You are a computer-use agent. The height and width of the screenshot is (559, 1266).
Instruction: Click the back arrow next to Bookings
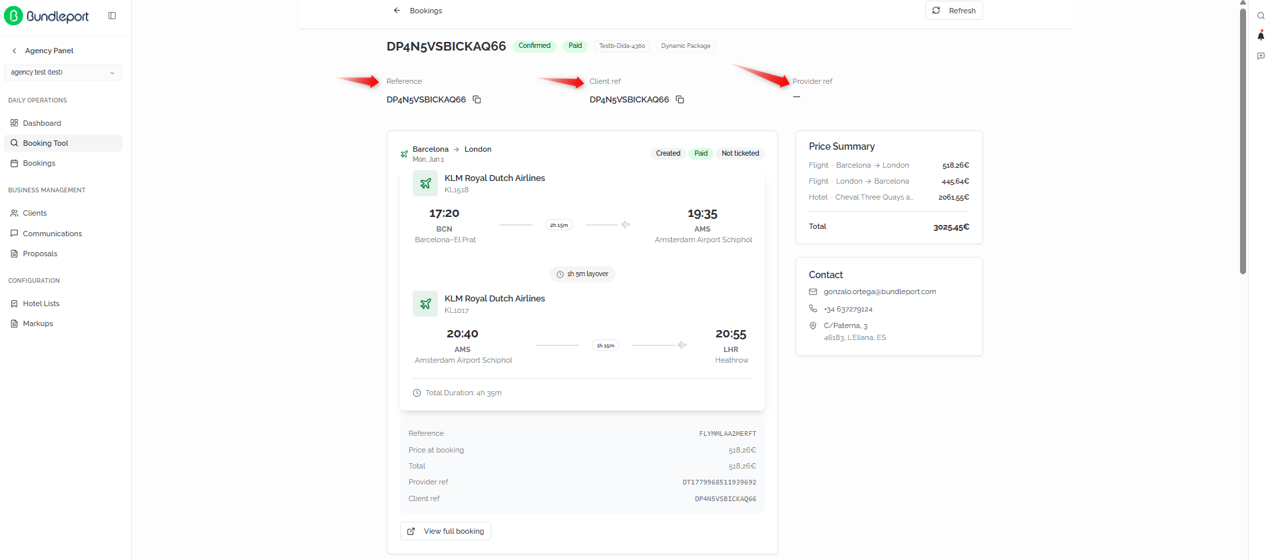click(397, 11)
